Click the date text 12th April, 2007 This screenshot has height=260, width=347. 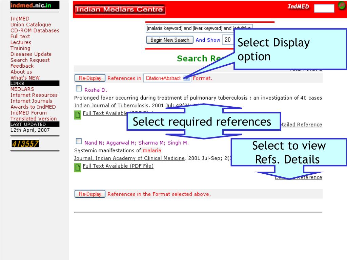pyautogui.click(x=30, y=130)
